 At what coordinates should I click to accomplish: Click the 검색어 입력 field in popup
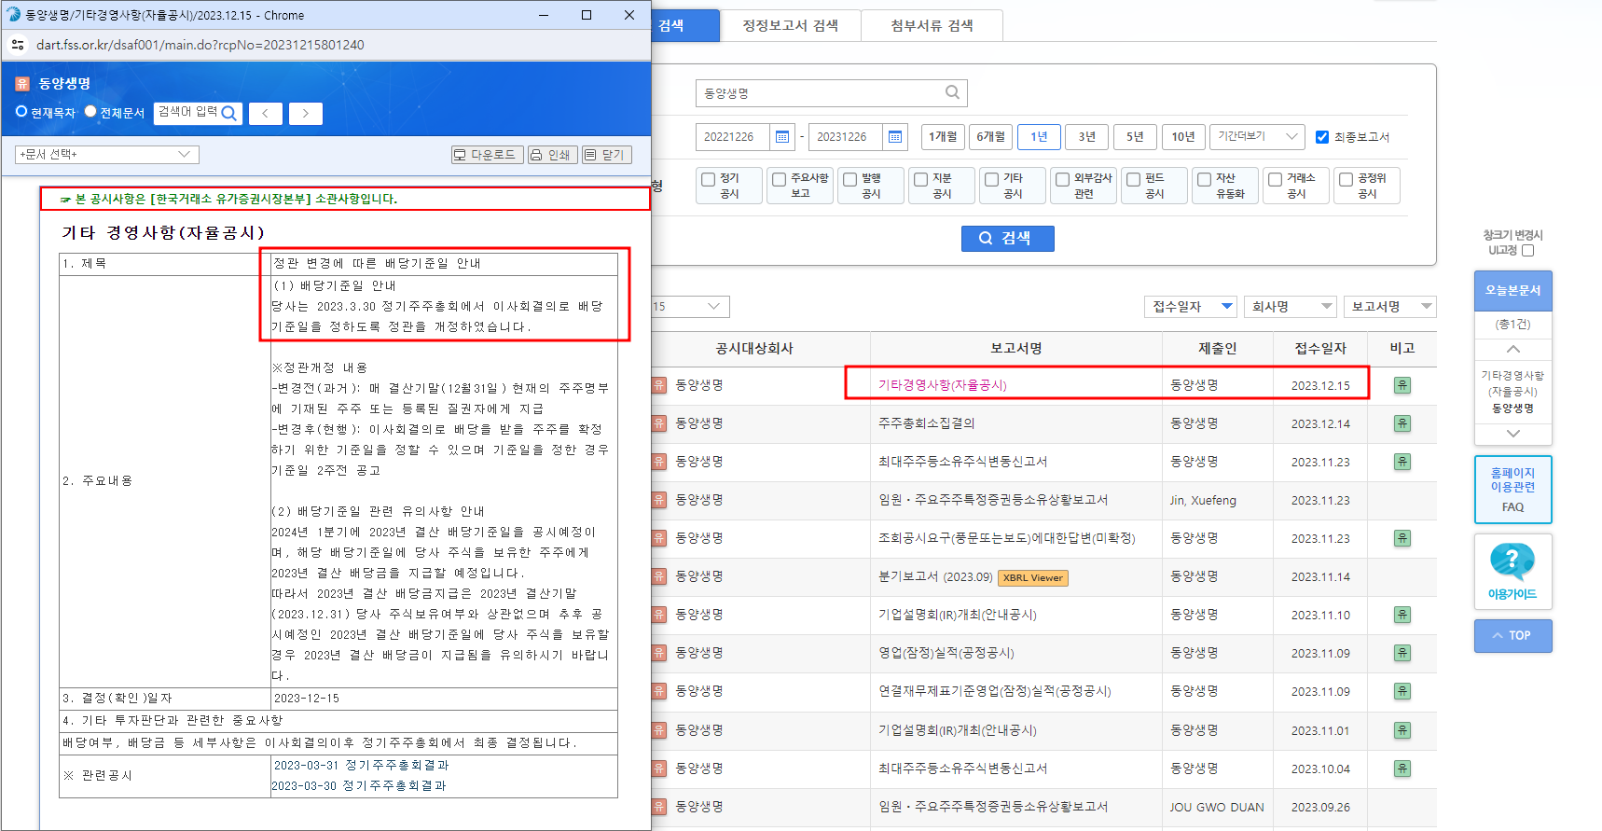(x=187, y=113)
